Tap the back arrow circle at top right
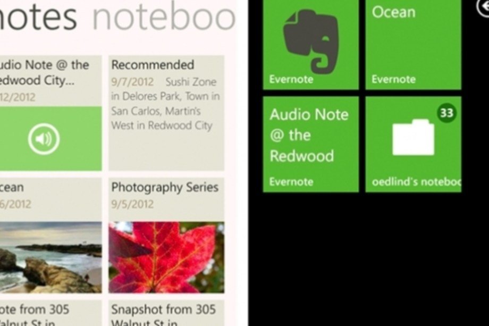The image size is (489, 326). pyautogui.click(x=483, y=8)
